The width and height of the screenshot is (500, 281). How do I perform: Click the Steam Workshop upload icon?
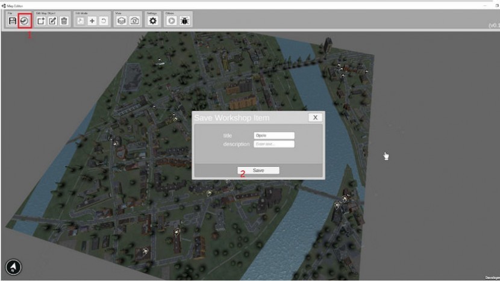(24, 20)
